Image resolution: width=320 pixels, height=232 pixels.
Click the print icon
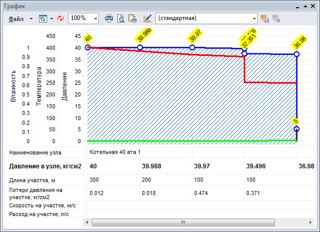[x=109, y=18]
